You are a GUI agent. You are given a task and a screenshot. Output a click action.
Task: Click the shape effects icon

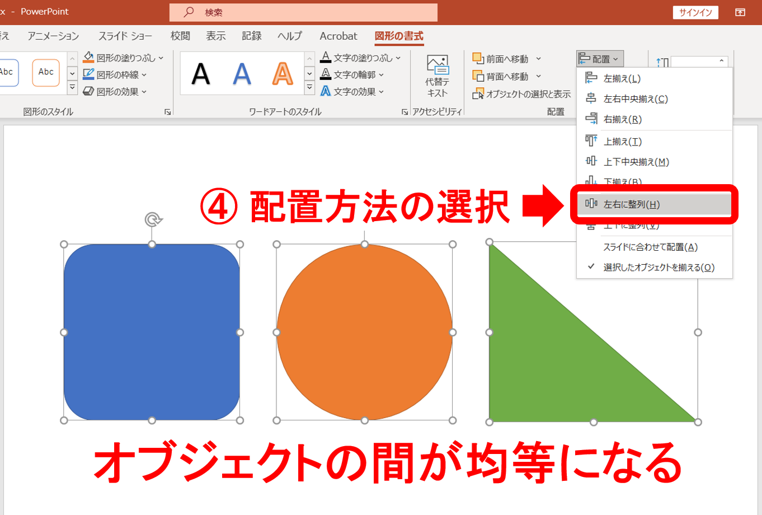[88, 91]
